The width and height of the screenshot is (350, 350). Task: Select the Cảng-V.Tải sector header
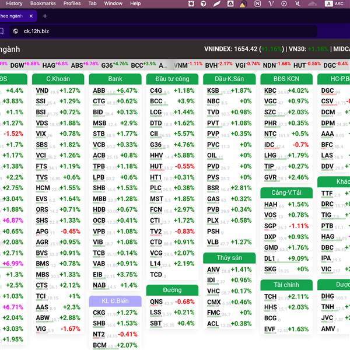coord(286,193)
